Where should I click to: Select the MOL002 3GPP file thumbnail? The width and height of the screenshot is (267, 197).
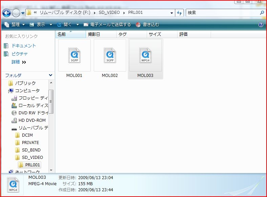point(110,55)
